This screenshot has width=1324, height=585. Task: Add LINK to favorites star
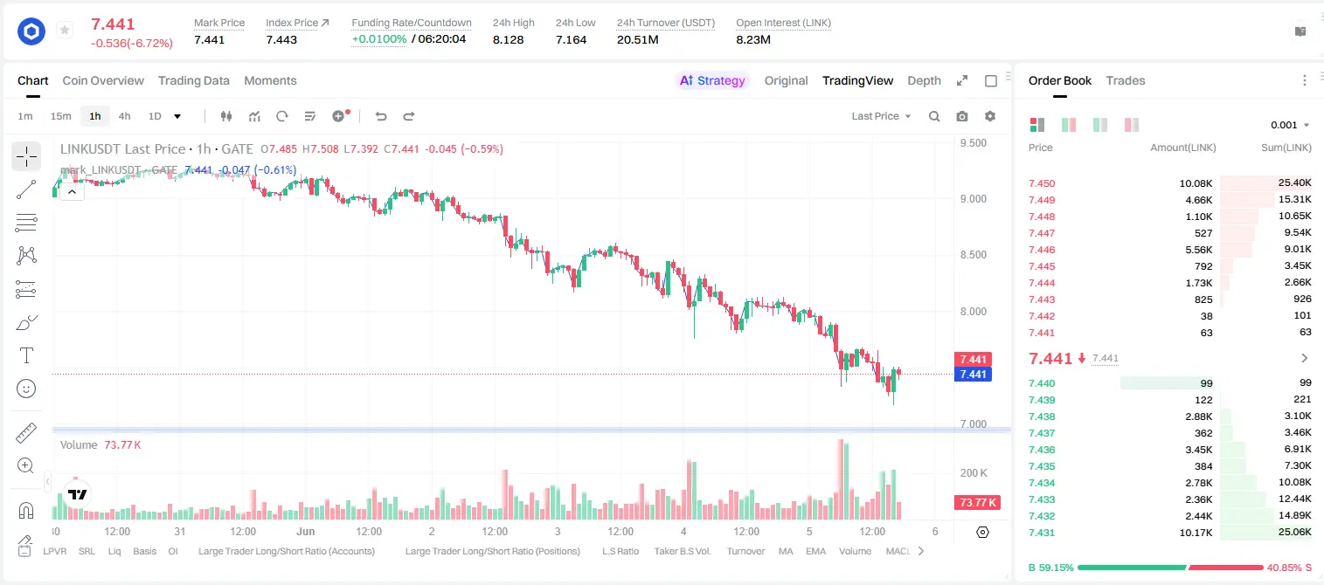click(65, 31)
